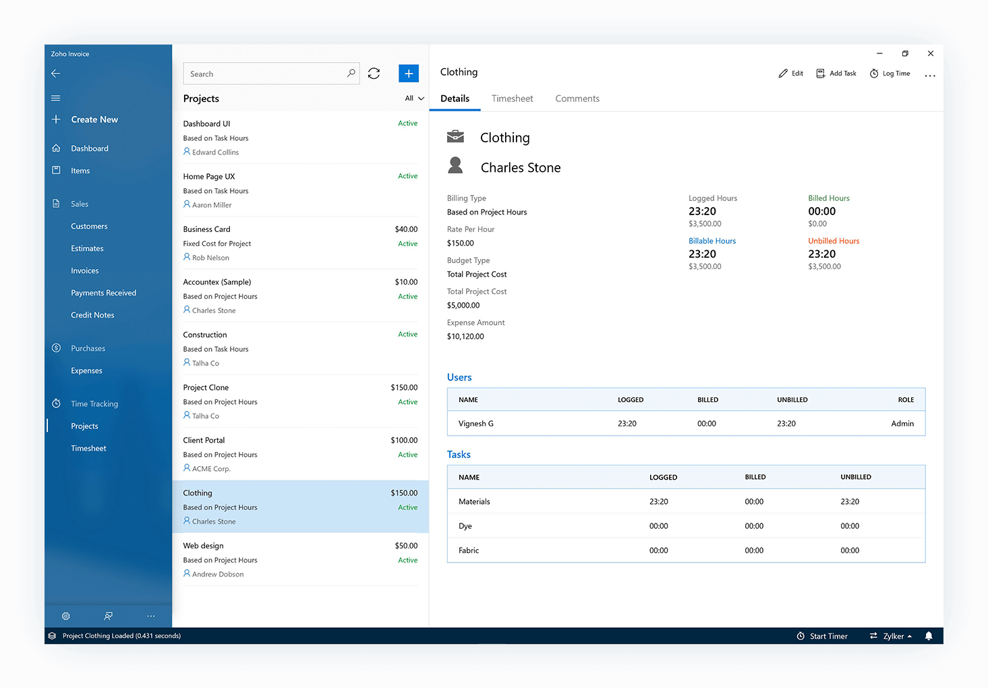The height and width of the screenshot is (688, 988).
Task: Click Add Task in the toolbar
Action: (836, 74)
